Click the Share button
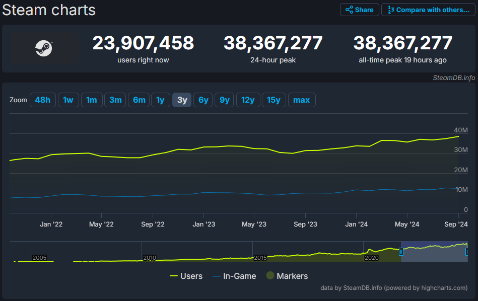478x301 pixels. 360,10
